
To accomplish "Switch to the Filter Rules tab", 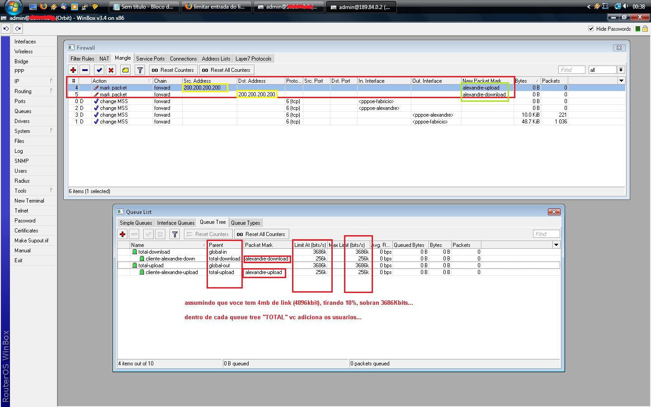I will pyautogui.click(x=82, y=59).
